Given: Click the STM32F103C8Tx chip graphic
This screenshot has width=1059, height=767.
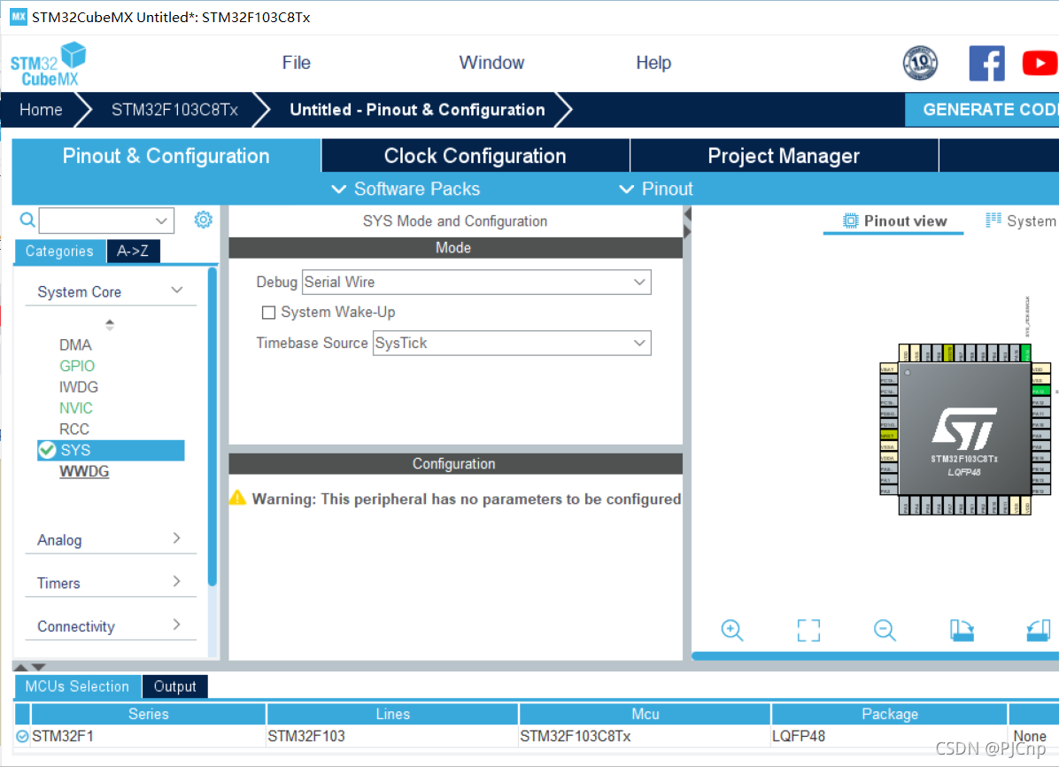Looking at the screenshot, I should 964,430.
